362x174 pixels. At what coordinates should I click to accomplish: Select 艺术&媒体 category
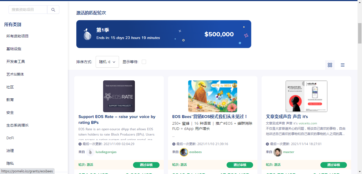tap(15, 74)
